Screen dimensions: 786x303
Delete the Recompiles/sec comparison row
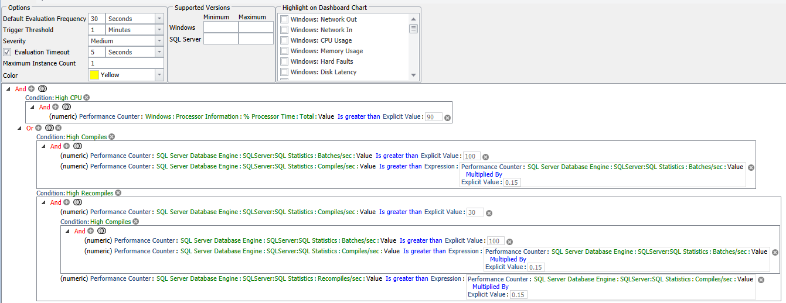tap(761, 280)
